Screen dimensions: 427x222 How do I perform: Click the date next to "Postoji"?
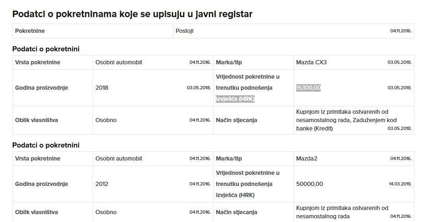coord(401,31)
